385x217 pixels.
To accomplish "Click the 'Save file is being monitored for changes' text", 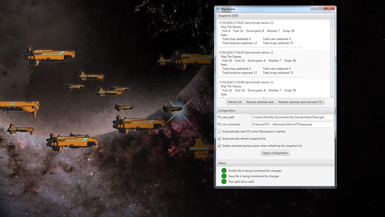I will pyautogui.click(x=253, y=176).
